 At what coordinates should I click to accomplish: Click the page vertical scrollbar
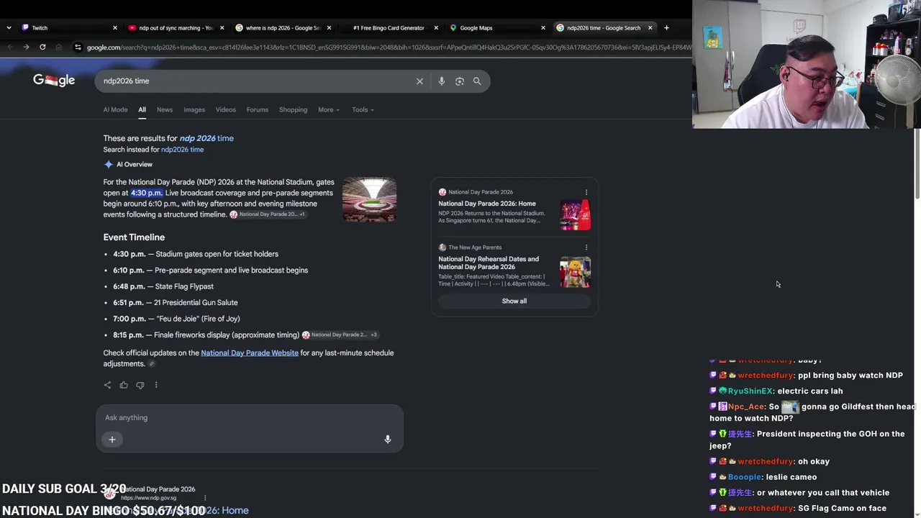pyautogui.click(x=917, y=163)
